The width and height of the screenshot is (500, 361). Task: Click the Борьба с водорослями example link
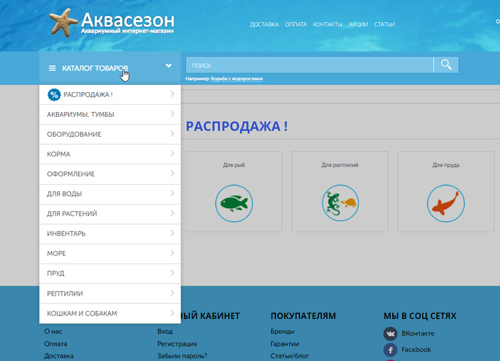pos(237,79)
